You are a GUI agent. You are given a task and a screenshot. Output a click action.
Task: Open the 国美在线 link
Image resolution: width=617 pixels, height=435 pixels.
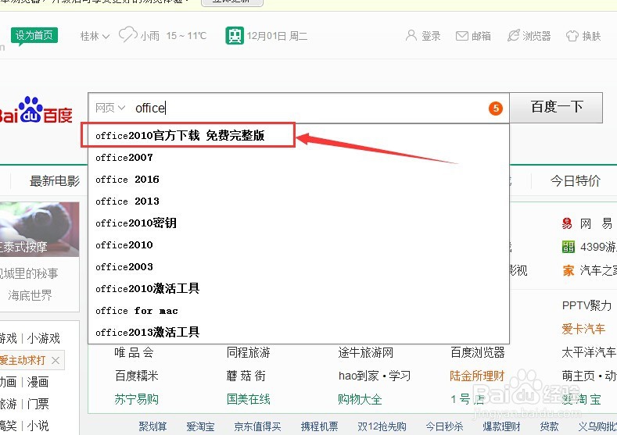(x=249, y=399)
